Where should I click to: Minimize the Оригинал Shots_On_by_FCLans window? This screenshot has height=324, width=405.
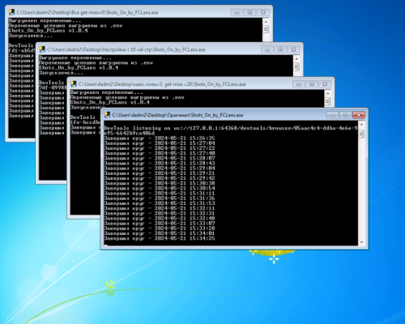click(x=332, y=115)
